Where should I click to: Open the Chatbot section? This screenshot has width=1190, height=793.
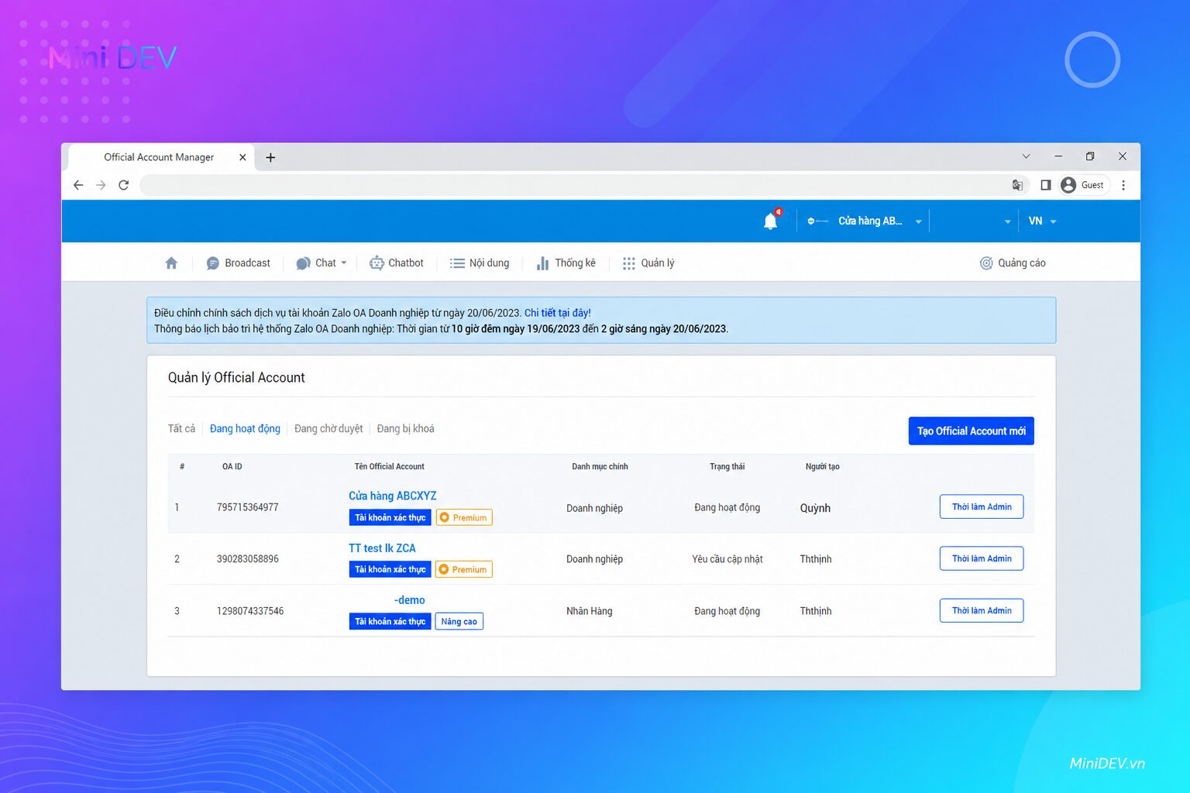tap(396, 263)
